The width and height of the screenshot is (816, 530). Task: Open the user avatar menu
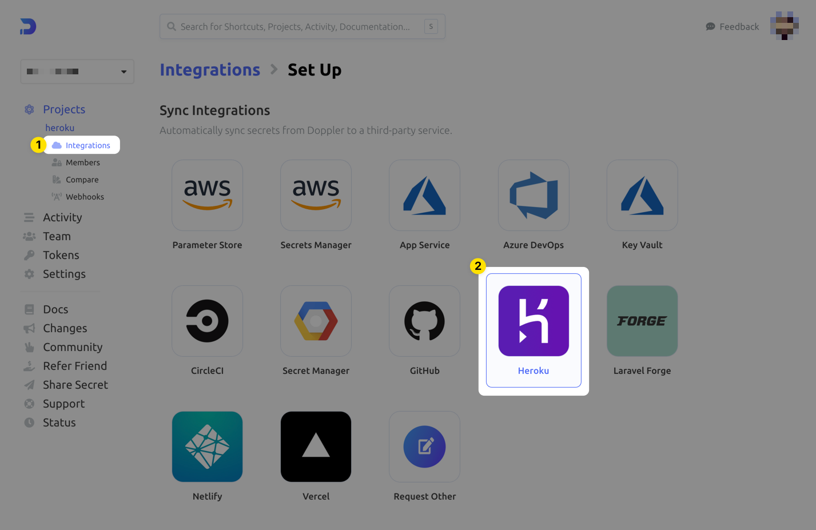coord(784,26)
